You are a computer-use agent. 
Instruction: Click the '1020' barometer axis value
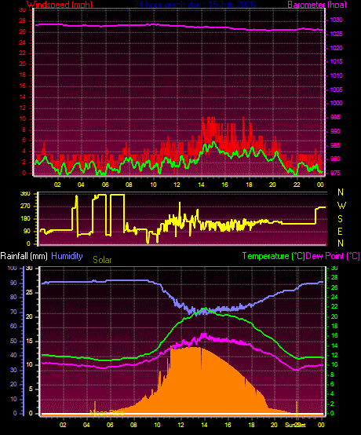point(336,48)
